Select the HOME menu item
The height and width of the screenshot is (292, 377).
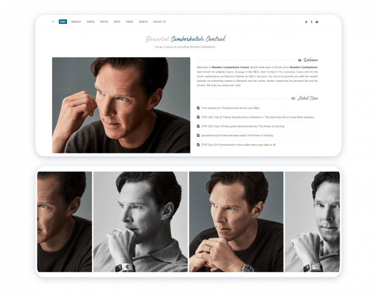[x=63, y=21]
